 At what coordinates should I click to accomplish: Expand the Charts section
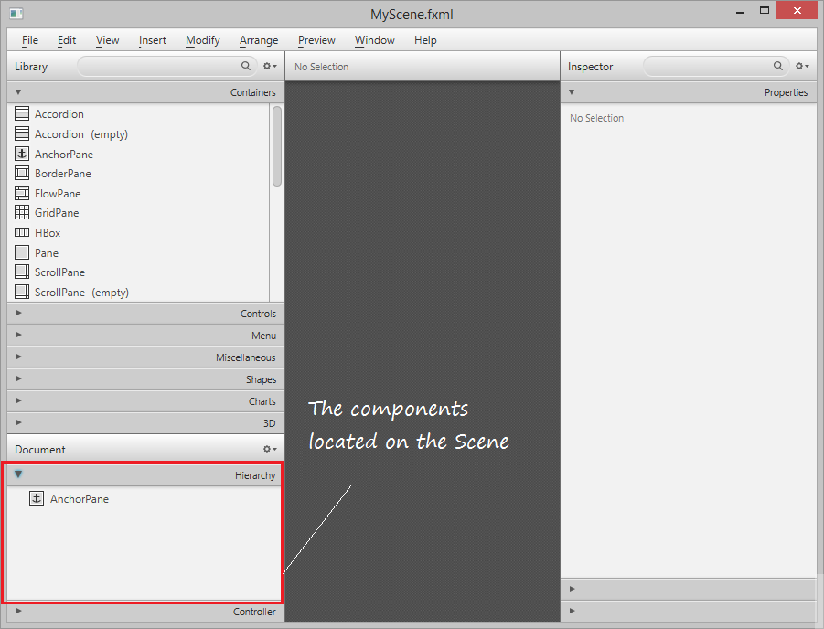click(19, 400)
